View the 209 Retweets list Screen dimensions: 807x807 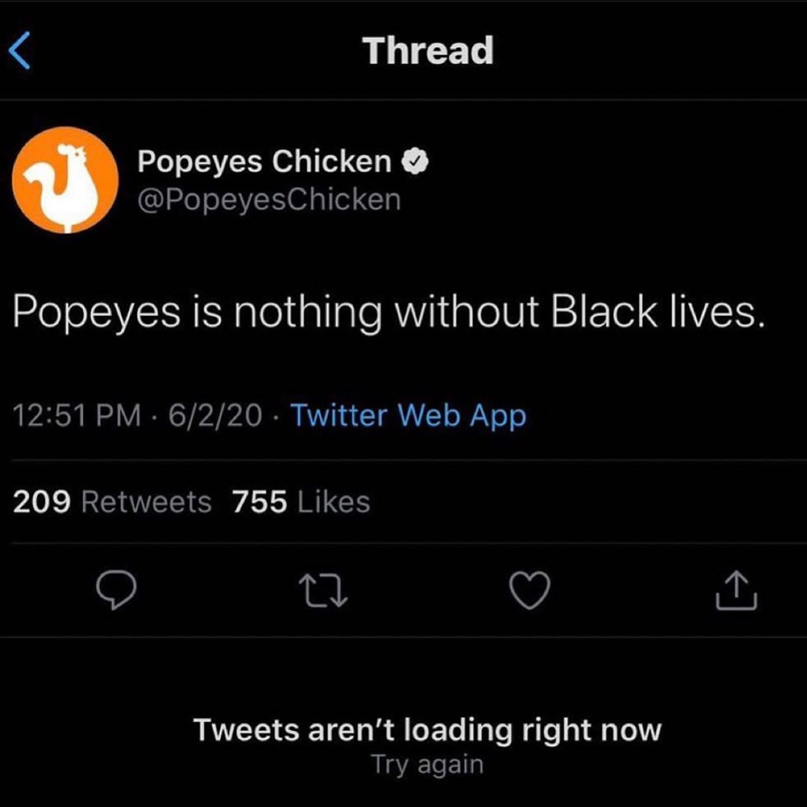(x=112, y=502)
